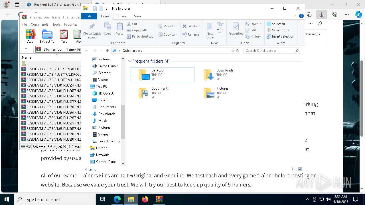Switch to large icons view layout icon

pos(300,169)
